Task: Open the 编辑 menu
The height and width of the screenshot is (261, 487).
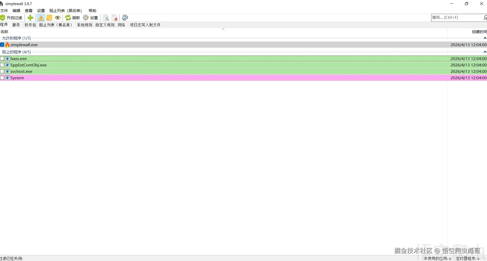Action: coord(16,11)
